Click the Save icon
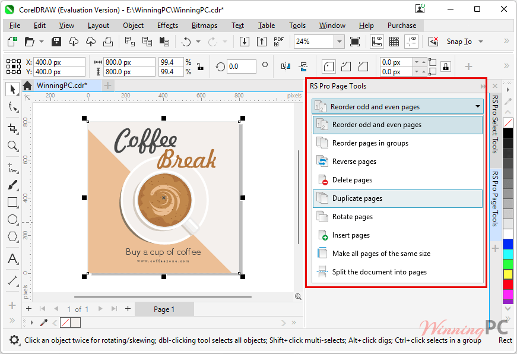This screenshot has height=354, width=517. point(56,42)
